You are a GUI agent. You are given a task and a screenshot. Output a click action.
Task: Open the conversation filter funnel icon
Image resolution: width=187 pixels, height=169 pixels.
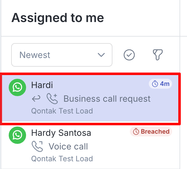[158, 55]
